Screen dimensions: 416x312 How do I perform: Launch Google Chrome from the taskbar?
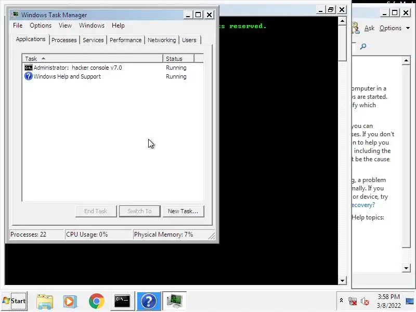tap(97, 301)
